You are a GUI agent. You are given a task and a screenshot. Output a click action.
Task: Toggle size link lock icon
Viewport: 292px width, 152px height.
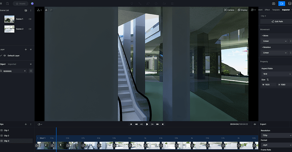[267, 79]
